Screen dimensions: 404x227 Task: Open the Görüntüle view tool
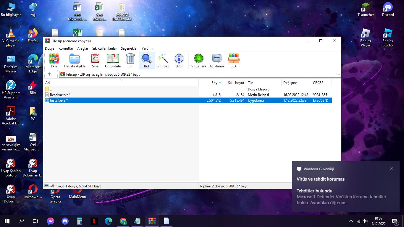tap(113, 61)
